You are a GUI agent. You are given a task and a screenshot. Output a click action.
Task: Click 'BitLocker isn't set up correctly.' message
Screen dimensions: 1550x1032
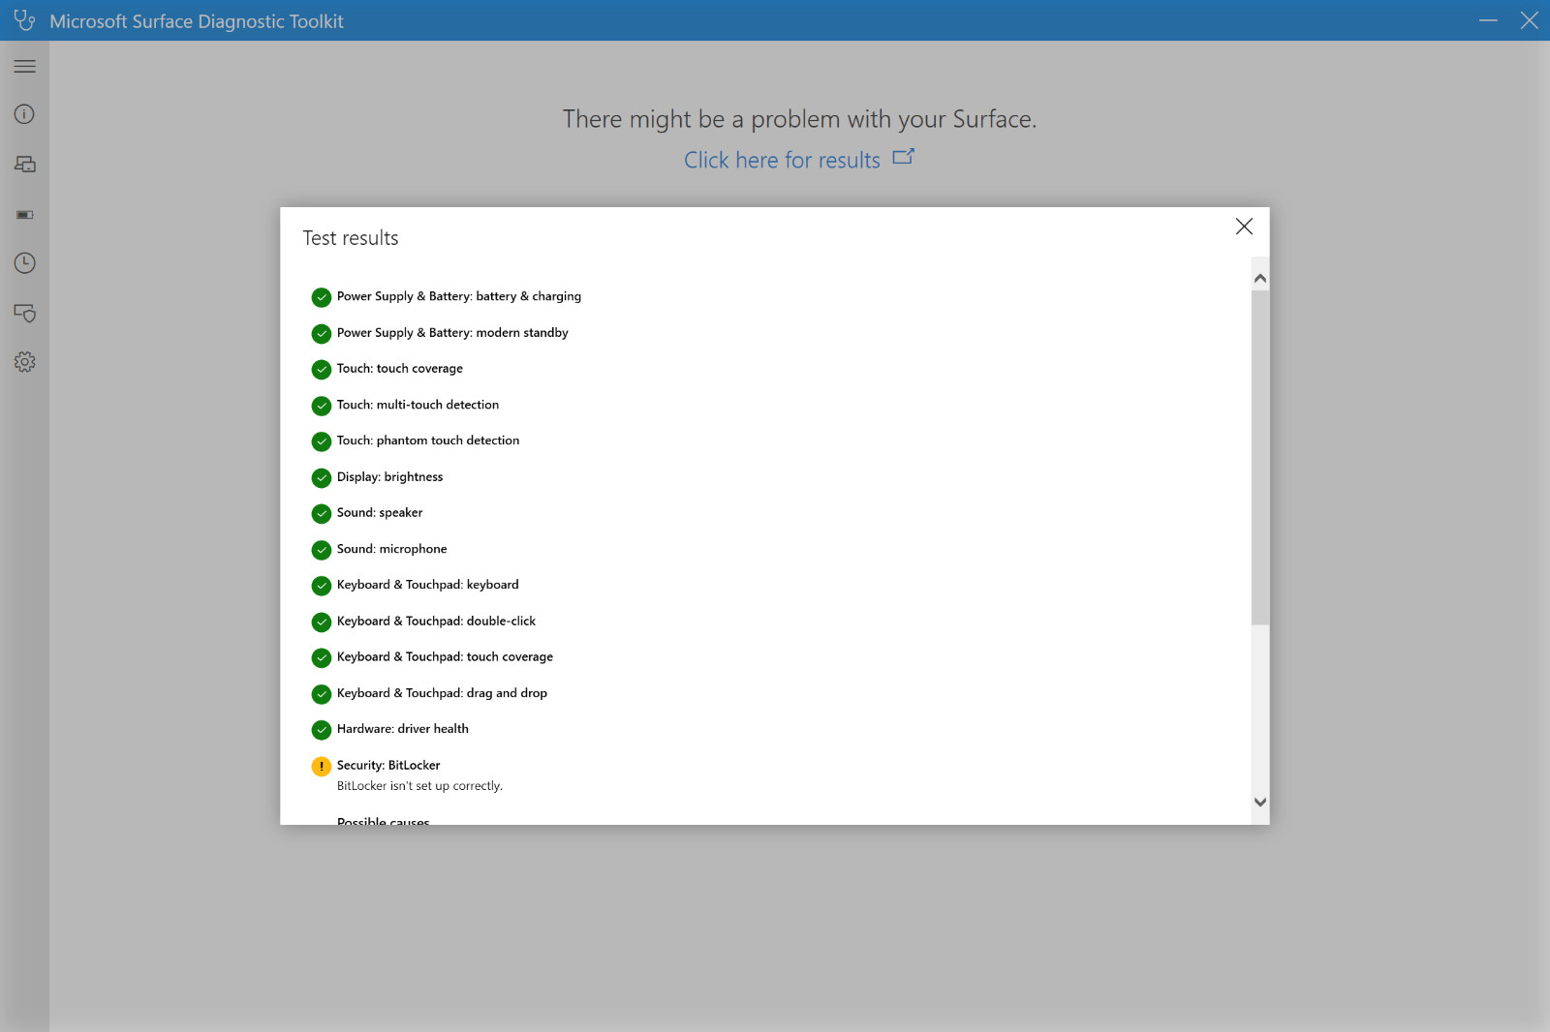pyautogui.click(x=419, y=786)
